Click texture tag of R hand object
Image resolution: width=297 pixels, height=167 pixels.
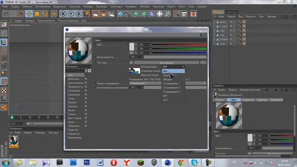244,39
